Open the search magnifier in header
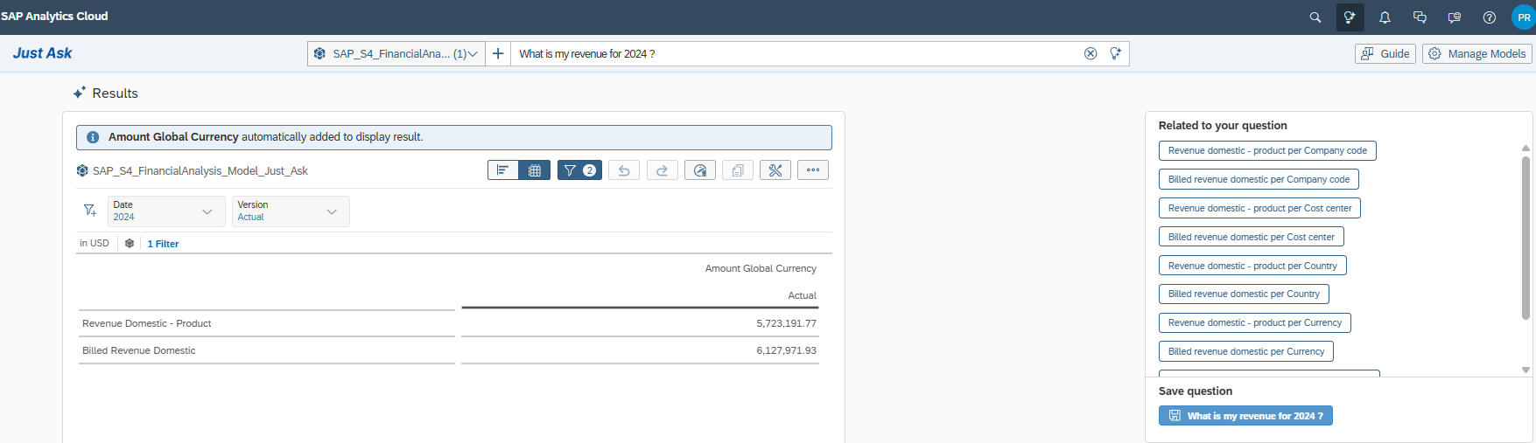Viewport: 1536px width, 443px height. (x=1315, y=17)
